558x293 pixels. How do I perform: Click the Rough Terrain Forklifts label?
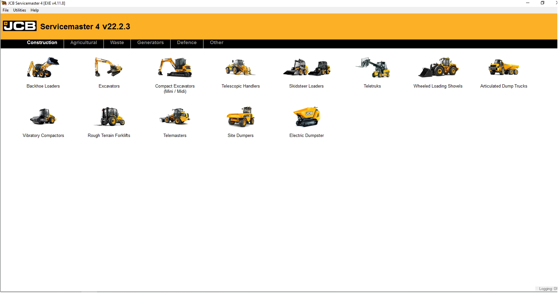(x=109, y=136)
